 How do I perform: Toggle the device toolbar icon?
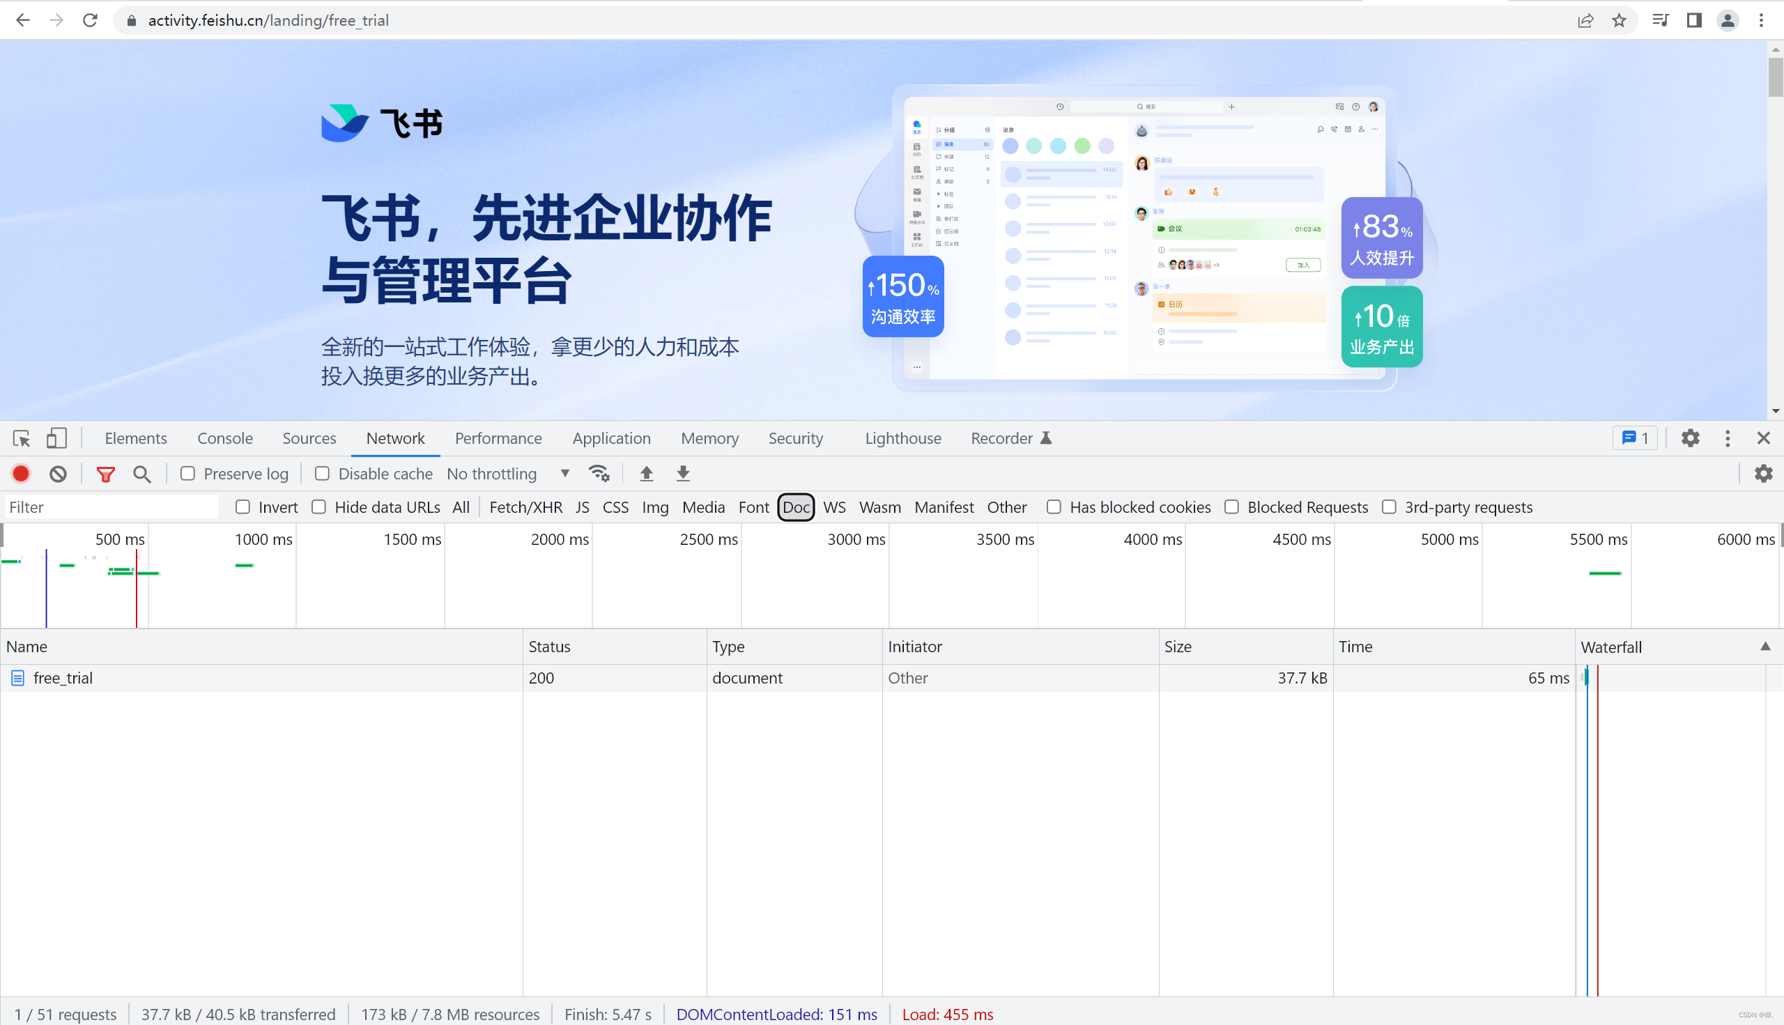56,438
